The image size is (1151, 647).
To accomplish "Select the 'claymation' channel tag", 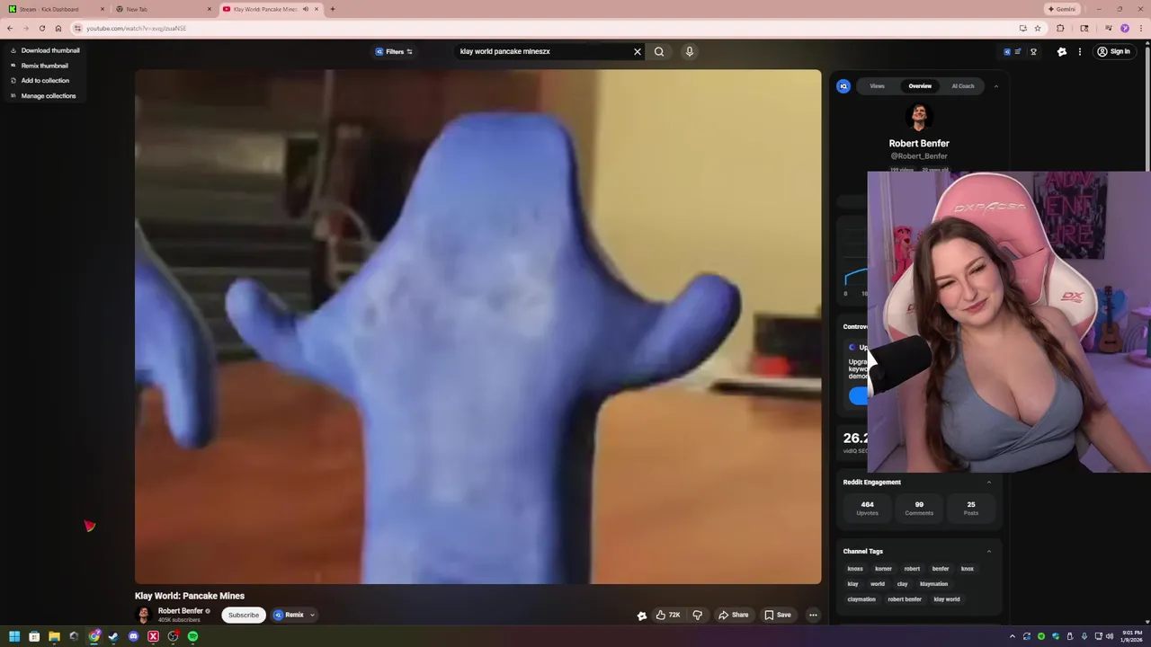I will [861, 599].
